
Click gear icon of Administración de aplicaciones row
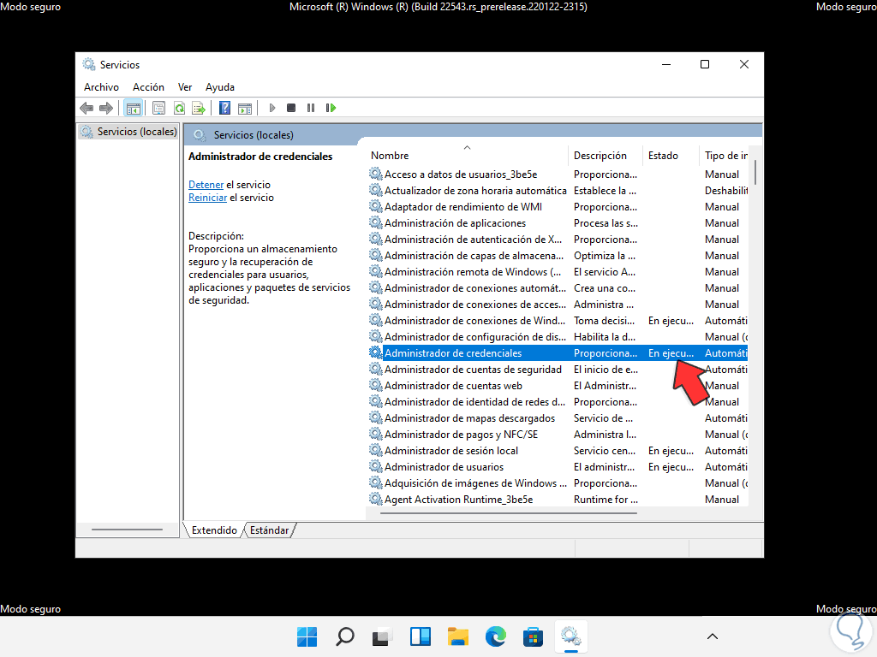(375, 223)
